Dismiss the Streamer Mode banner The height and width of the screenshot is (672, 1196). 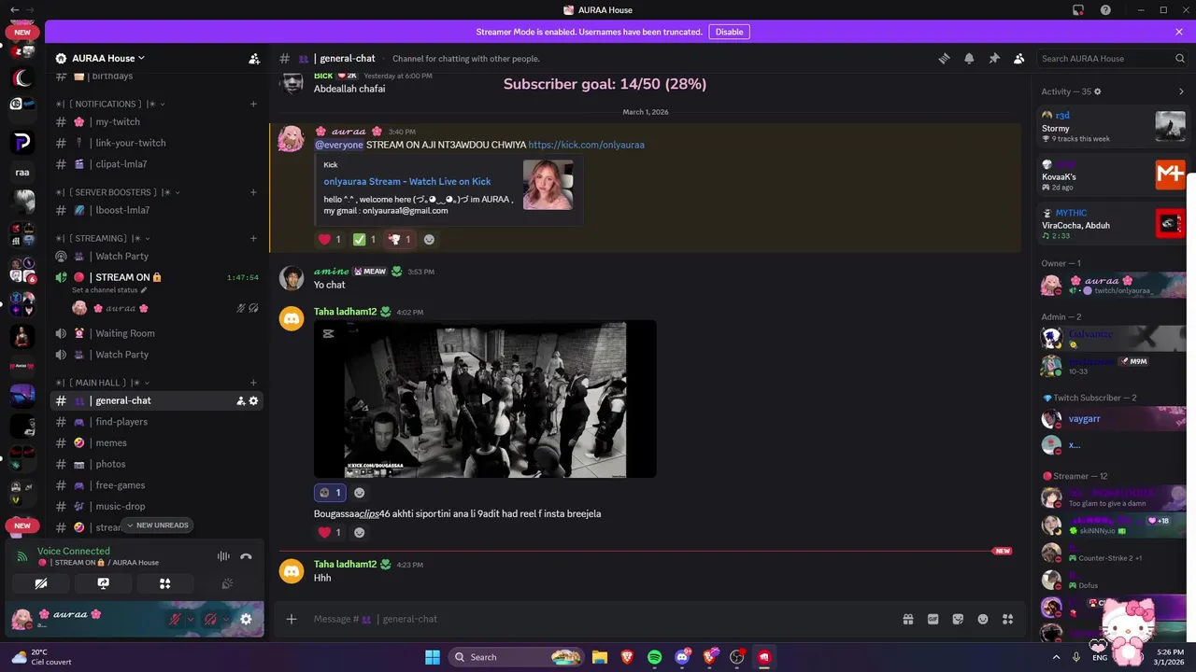tap(1179, 32)
